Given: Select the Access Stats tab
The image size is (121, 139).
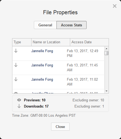Looking at the screenshot, I should coord(72,25).
